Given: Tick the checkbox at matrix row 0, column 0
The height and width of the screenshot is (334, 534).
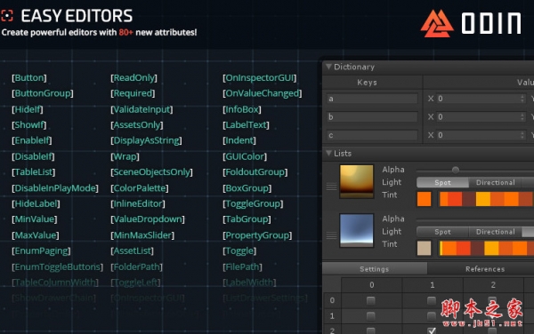Looking at the screenshot, I should pos(371,300).
